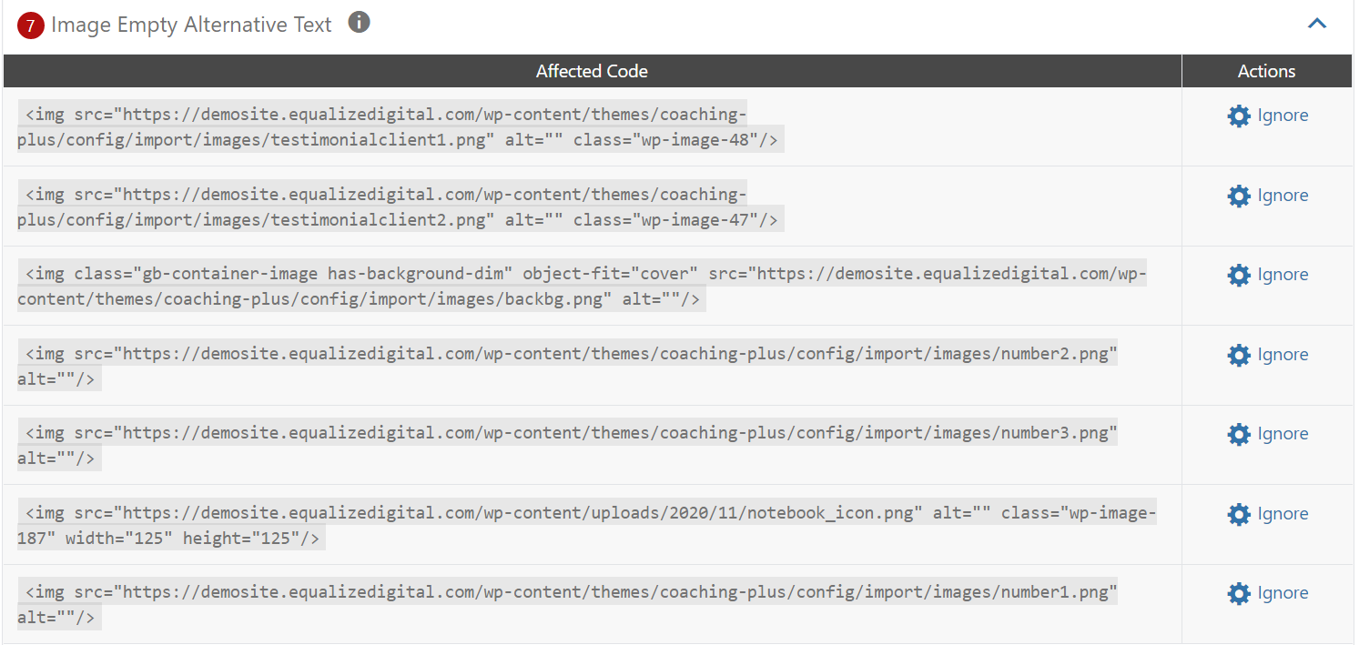Open gear settings for notebook_icon.png row

click(x=1239, y=514)
